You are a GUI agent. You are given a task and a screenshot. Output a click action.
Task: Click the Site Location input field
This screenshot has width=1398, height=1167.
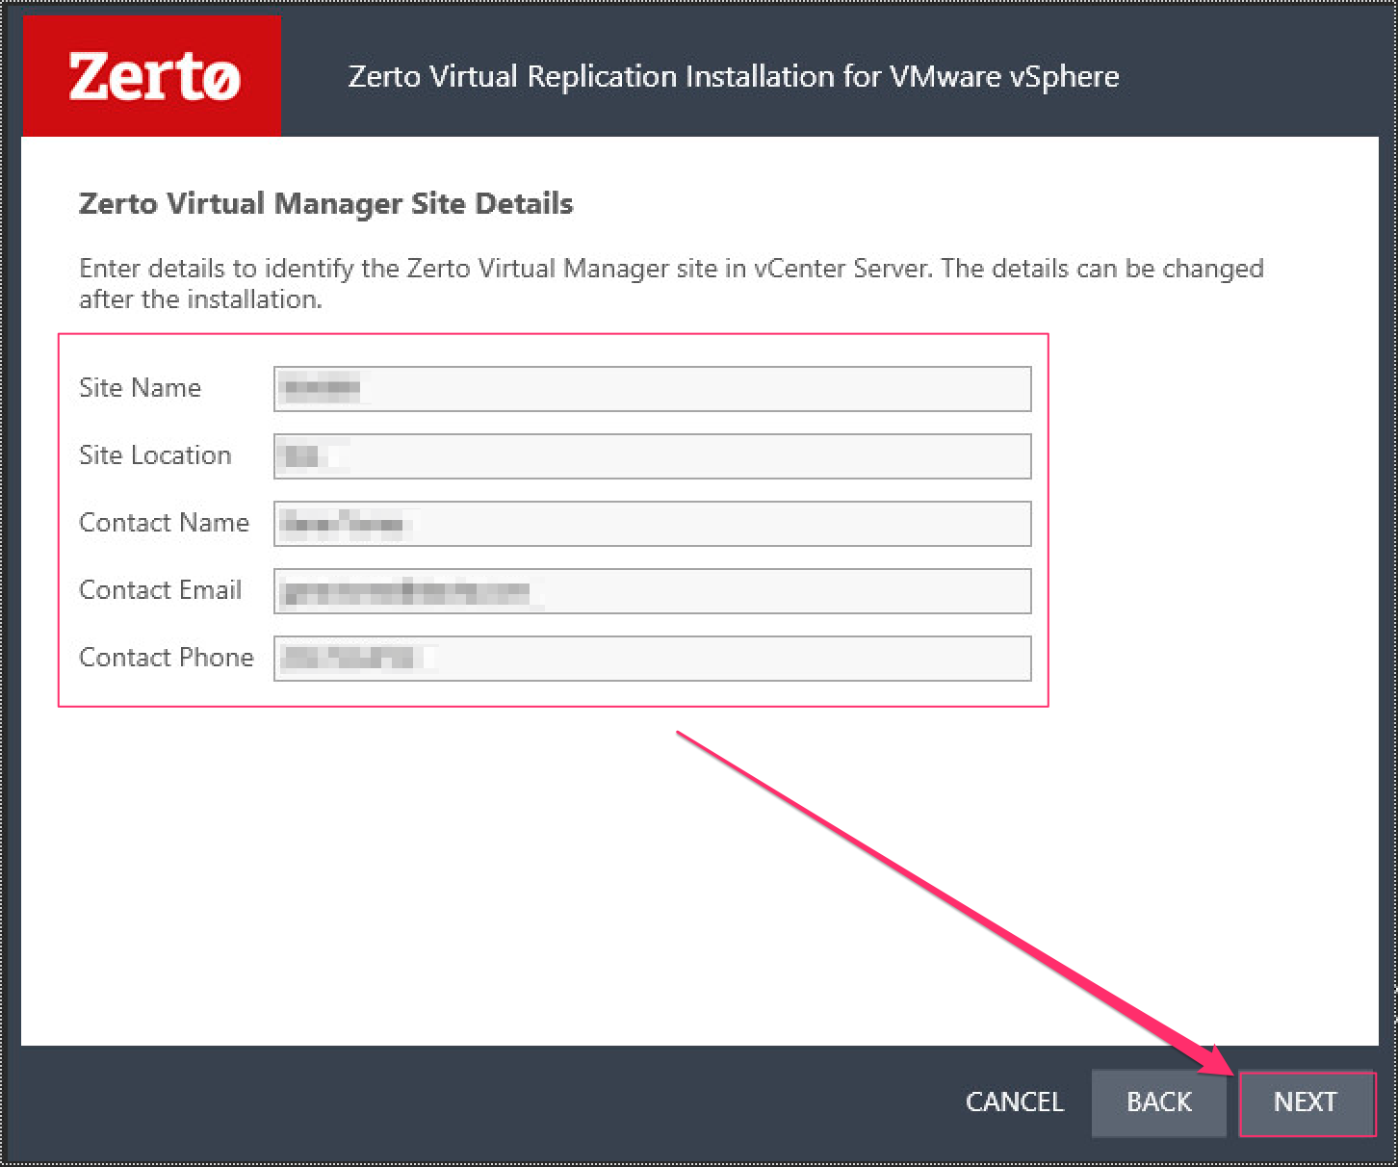[x=652, y=455]
